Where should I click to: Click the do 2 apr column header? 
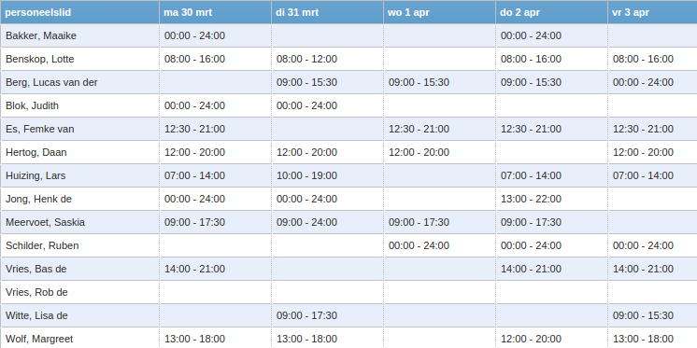[551, 12]
